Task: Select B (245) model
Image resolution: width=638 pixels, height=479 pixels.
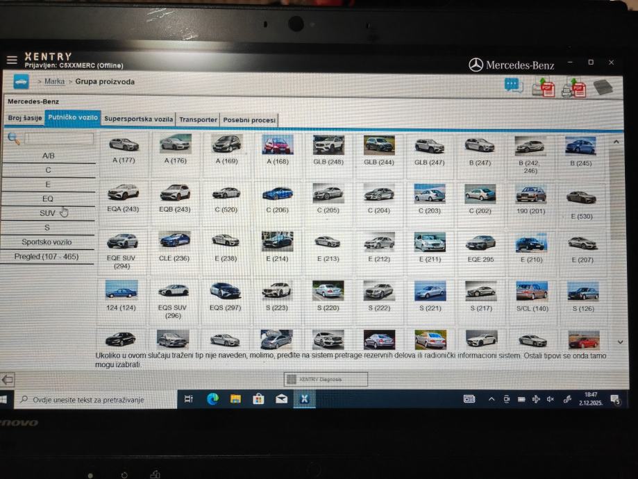Action: (x=580, y=153)
